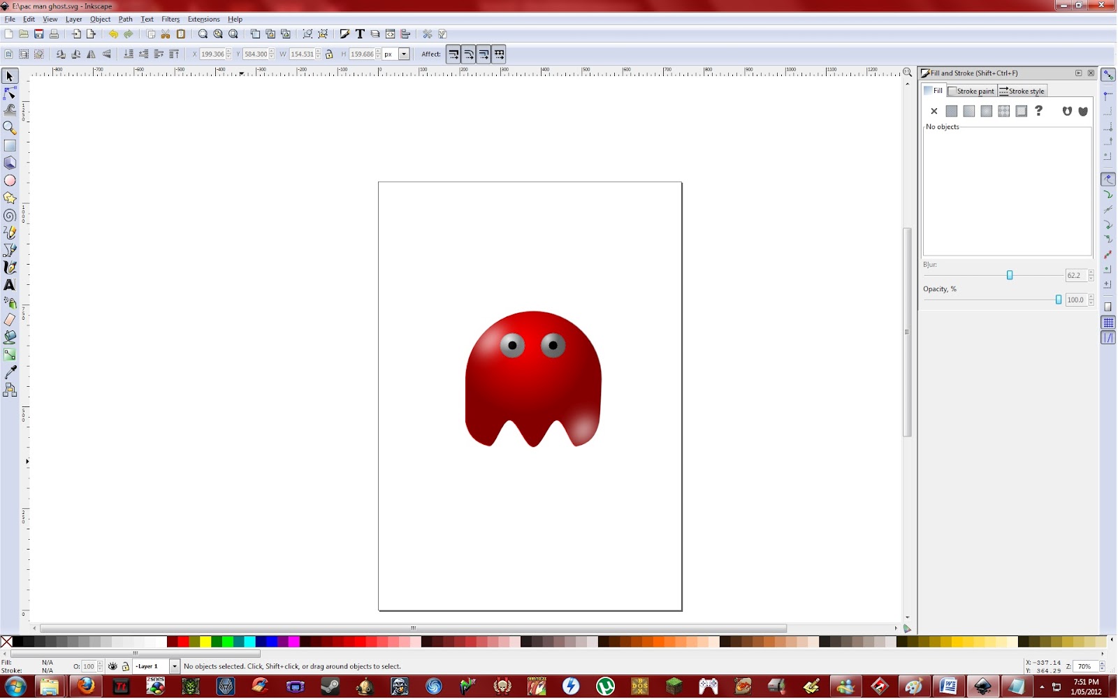Open the px units dropdown
Screen dimensions: 1118x699
click(404, 54)
